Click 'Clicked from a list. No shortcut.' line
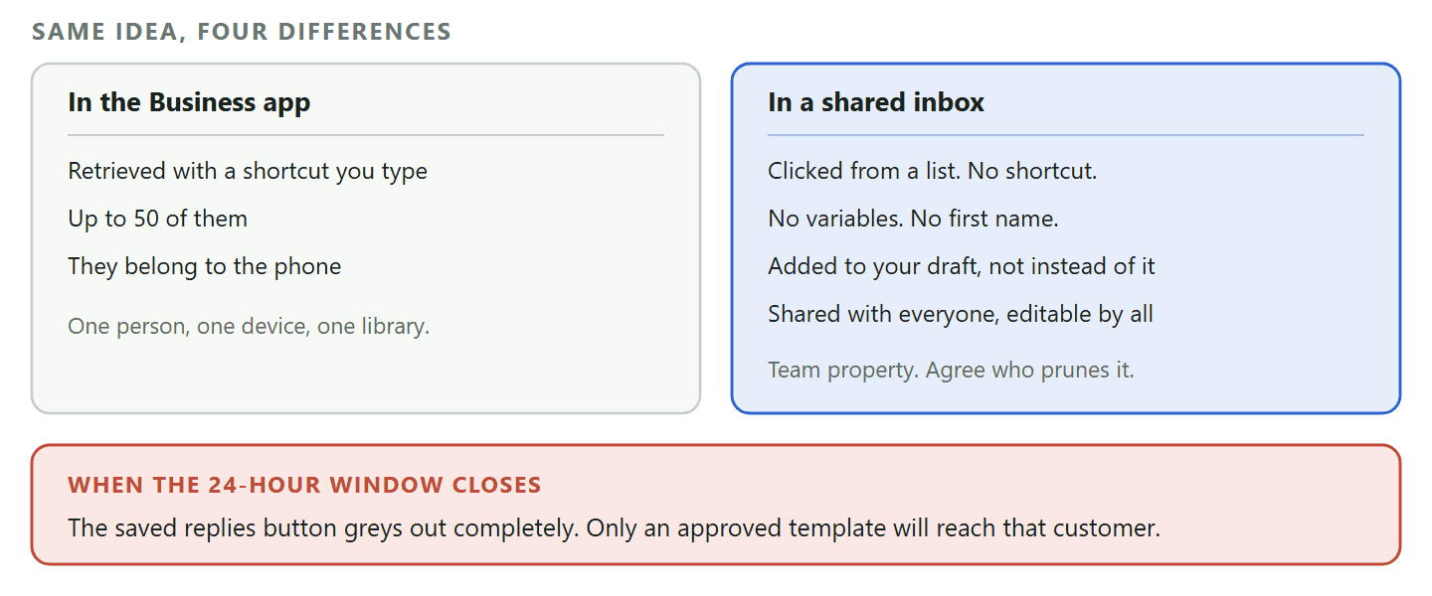Image resolution: width=1432 pixels, height=596 pixels. [x=933, y=171]
